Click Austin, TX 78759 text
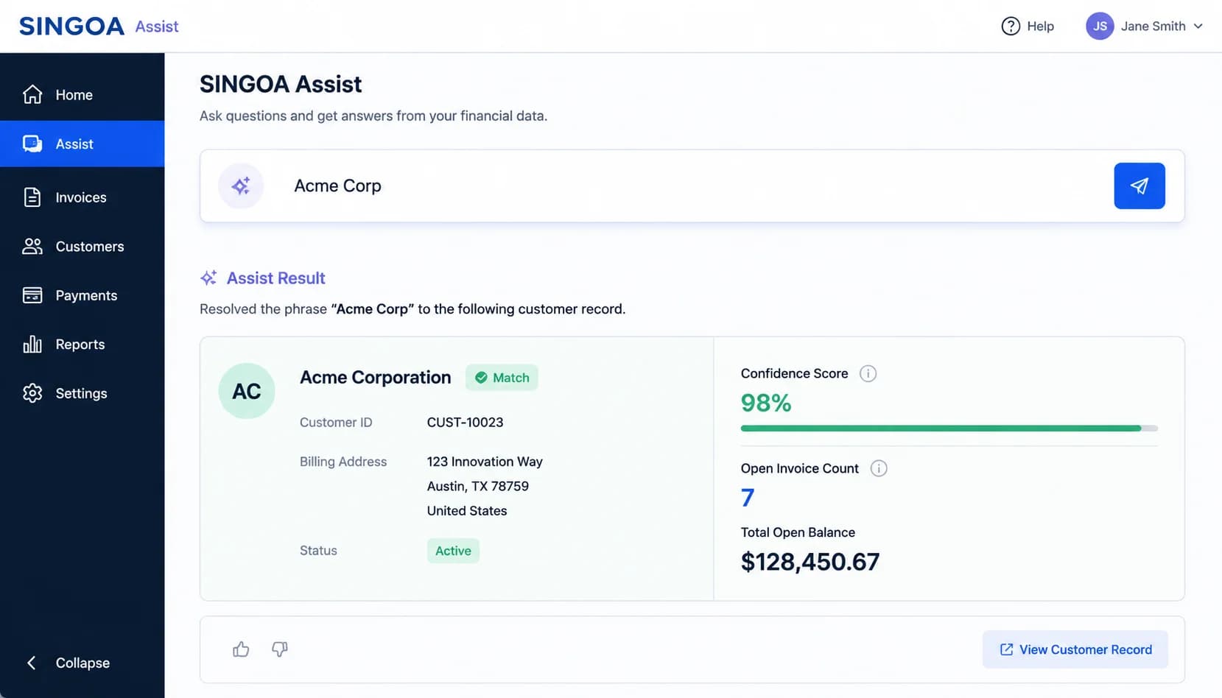The width and height of the screenshot is (1222, 698). [477, 486]
